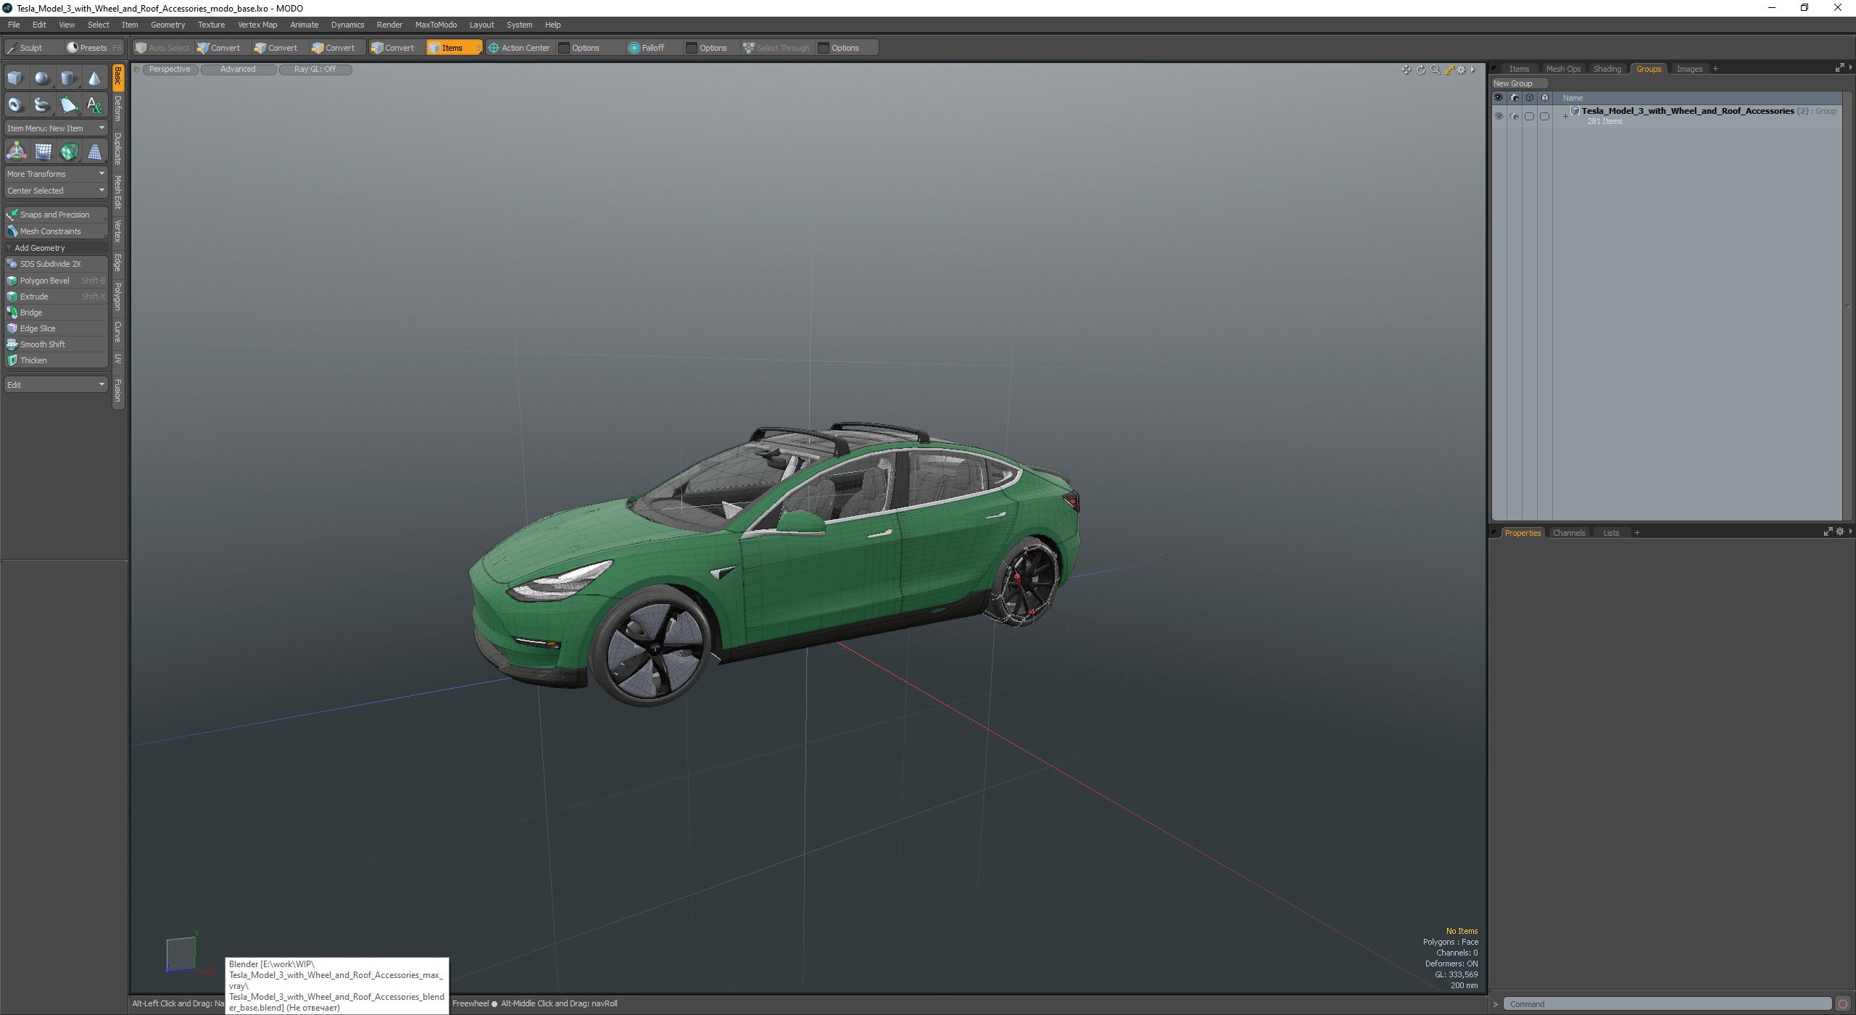Expand the Tesla_Model_3 group tree
This screenshot has width=1856, height=1015.
(1565, 116)
